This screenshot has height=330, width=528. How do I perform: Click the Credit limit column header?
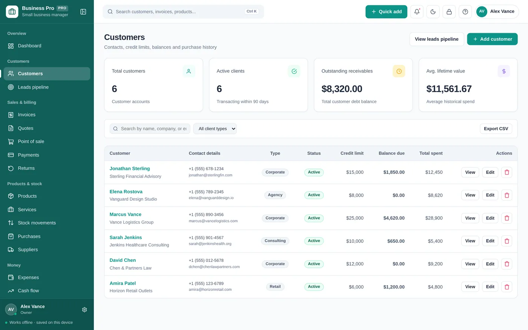pos(352,153)
